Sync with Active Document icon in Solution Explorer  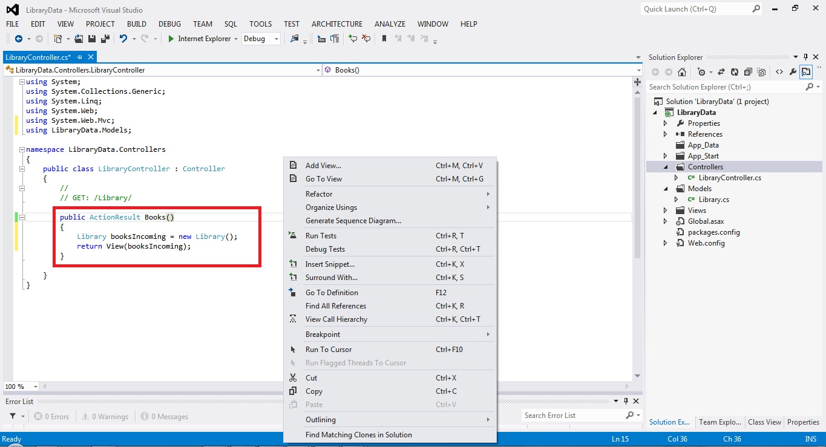(721, 72)
